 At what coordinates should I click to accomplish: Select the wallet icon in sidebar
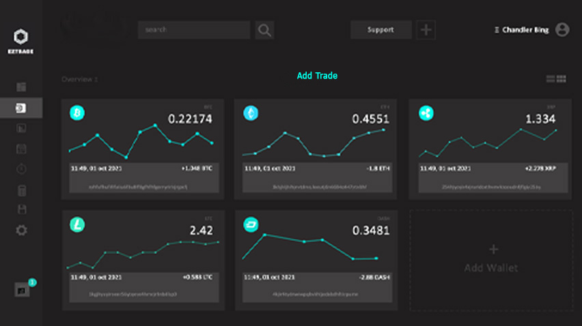tap(22, 108)
